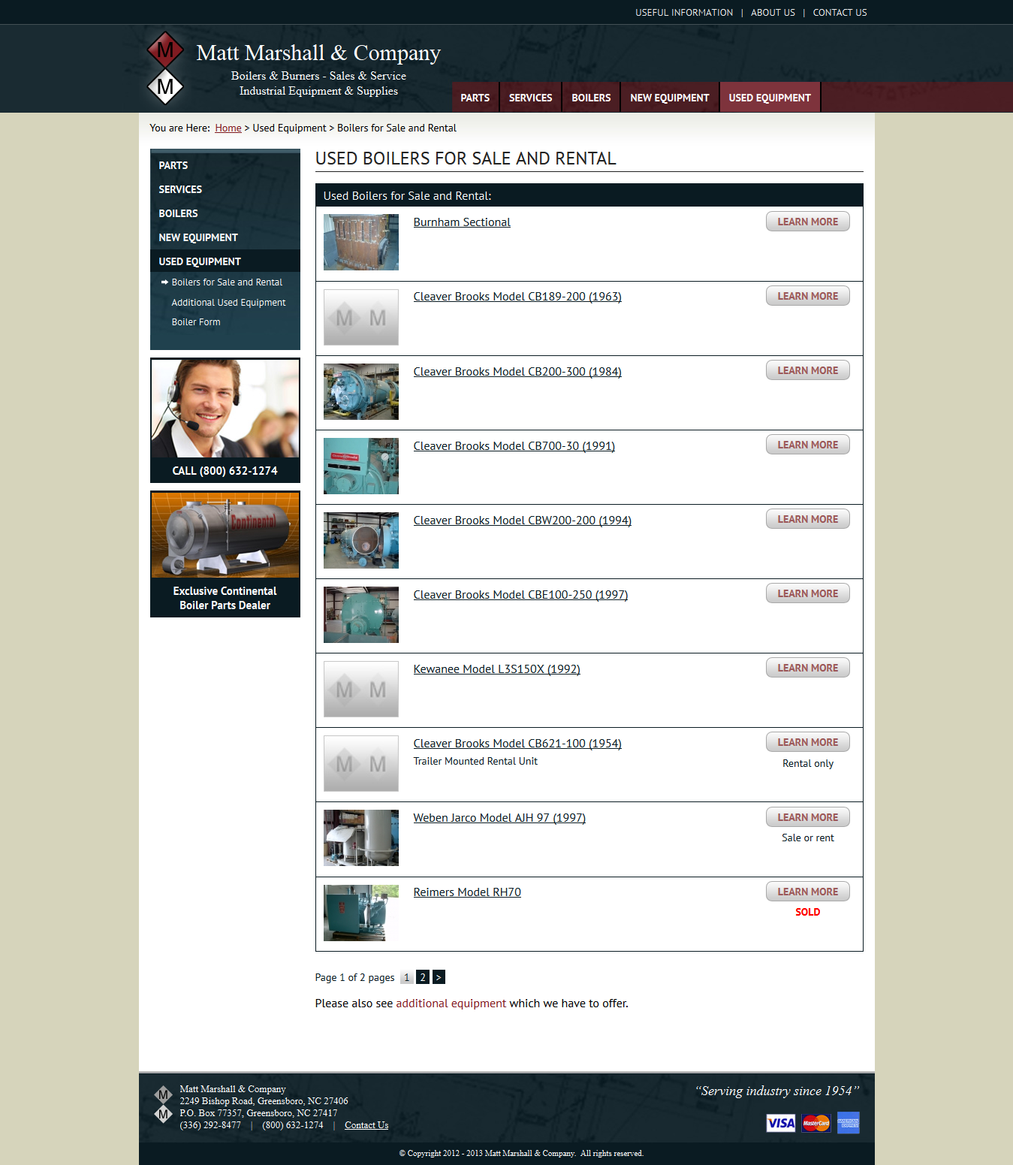This screenshot has height=1165, width=1013.
Task: Click the MasterCard icon in footer
Action: coord(816,1123)
